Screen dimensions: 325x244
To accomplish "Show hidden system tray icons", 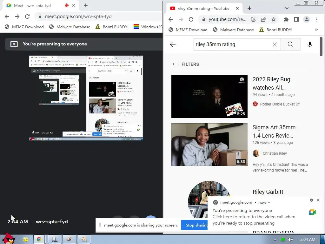I will (x=275, y=240).
